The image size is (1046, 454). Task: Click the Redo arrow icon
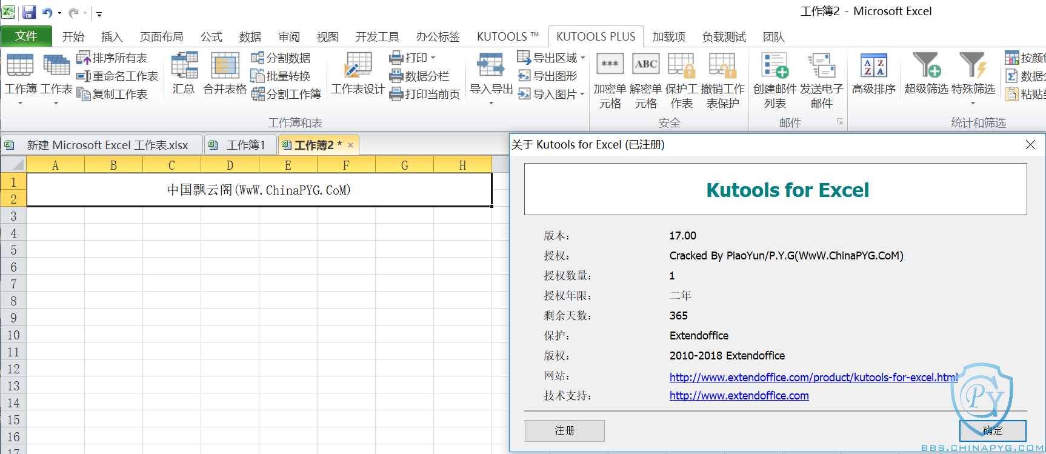pos(73,12)
